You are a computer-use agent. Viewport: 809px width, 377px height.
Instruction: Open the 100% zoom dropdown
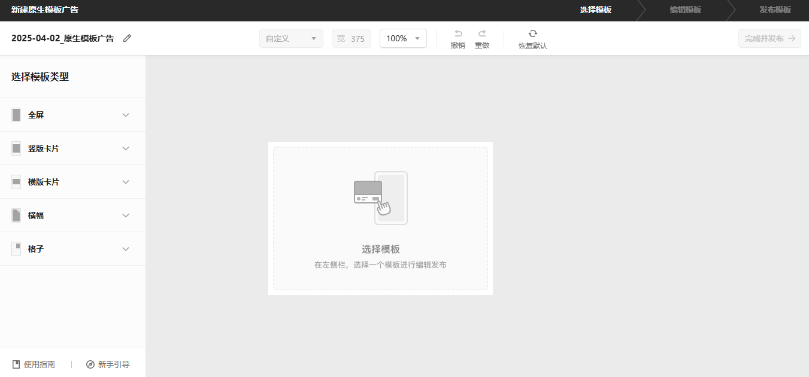pos(403,38)
